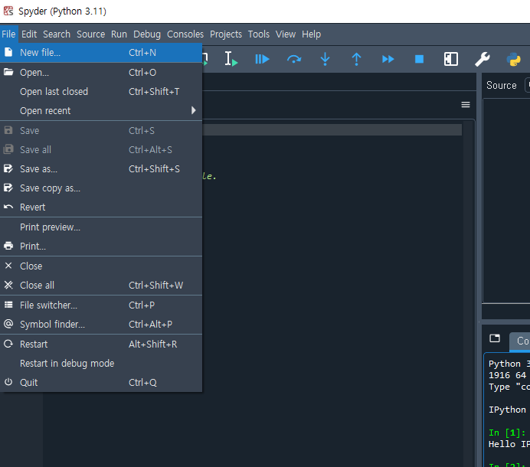Click the @ icon beside Symbol finder
Viewport: 530px width, 467px height.
pyautogui.click(x=8, y=324)
